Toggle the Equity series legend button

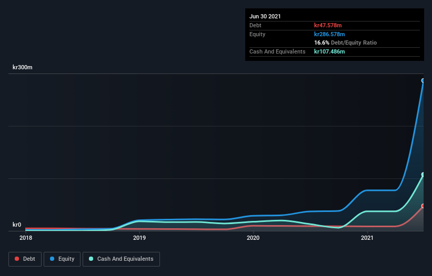(62, 259)
